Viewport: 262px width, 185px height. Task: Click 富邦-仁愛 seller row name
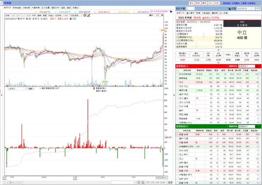(x=183, y=138)
